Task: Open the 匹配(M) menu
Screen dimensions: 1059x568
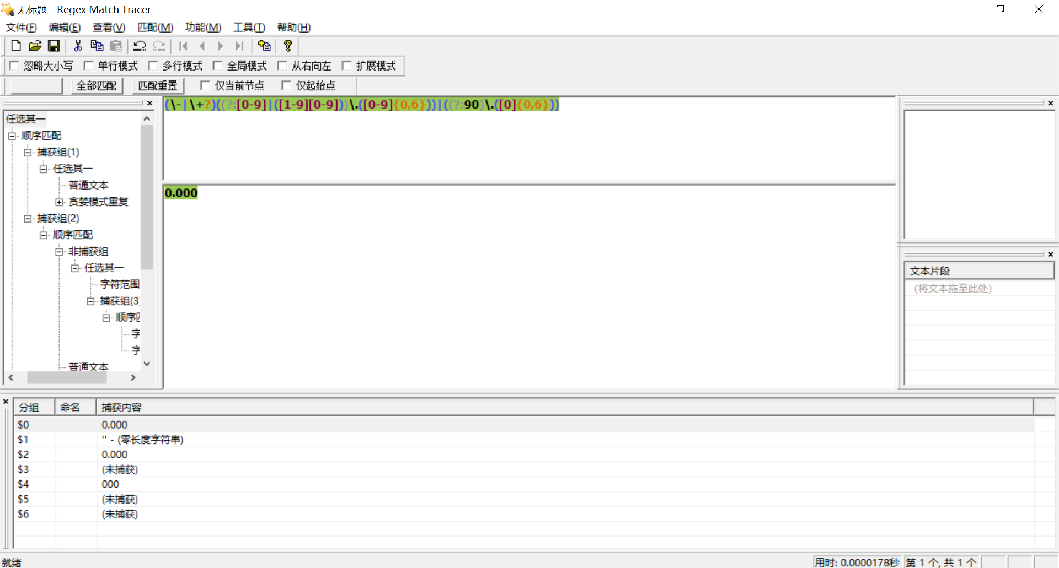Action: [155, 27]
